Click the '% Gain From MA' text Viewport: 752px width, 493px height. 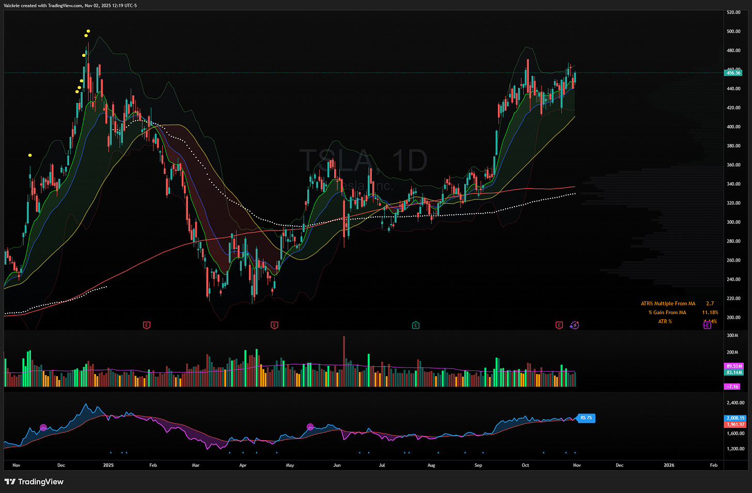tap(667, 313)
